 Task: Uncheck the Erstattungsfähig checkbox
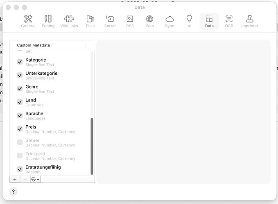(20, 169)
